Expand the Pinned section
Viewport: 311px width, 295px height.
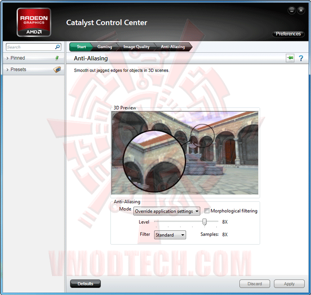click(34, 58)
